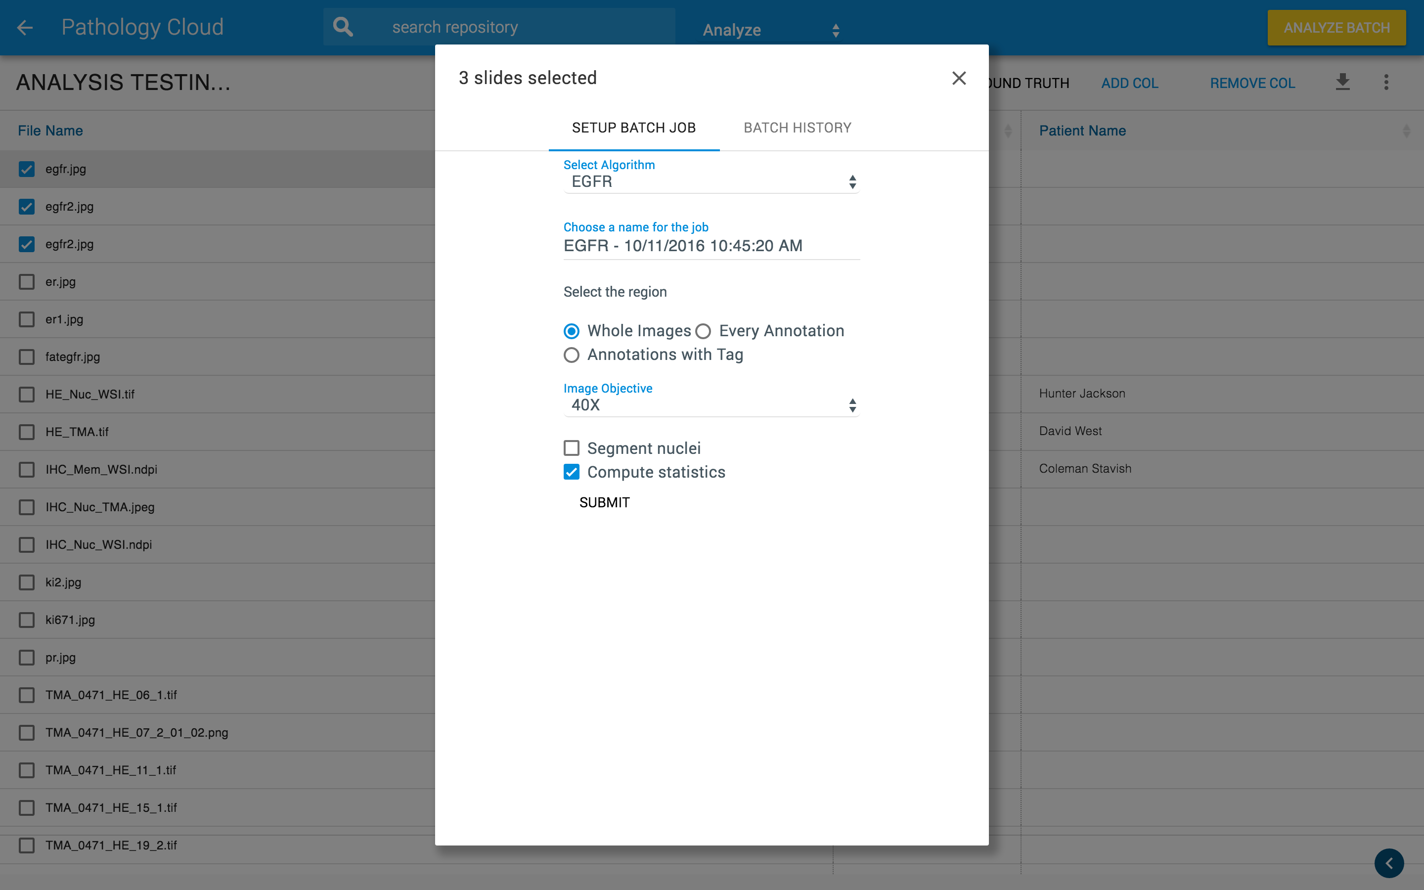Click the job name input field

tap(711, 246)
